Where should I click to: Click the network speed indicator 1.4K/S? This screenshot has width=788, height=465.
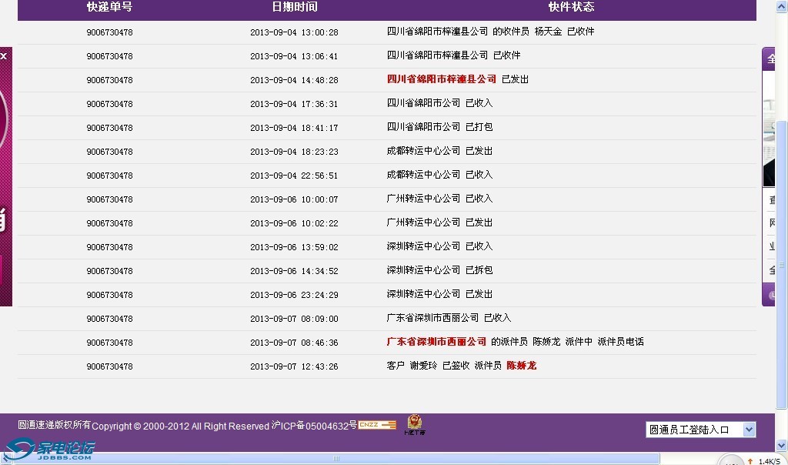tap(769, 461)
